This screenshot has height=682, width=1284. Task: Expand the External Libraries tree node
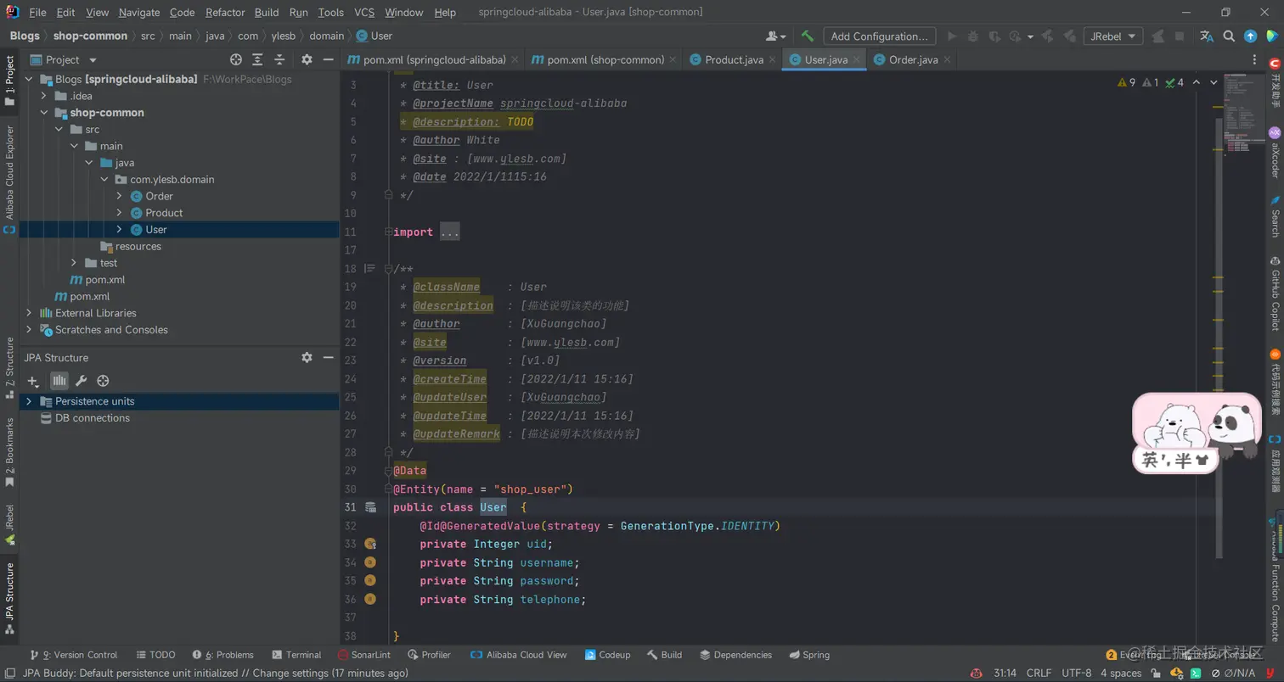click(x=29, y=313)
